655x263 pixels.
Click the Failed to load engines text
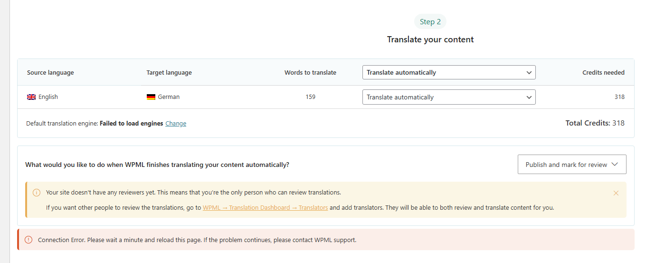click(131, 124)
